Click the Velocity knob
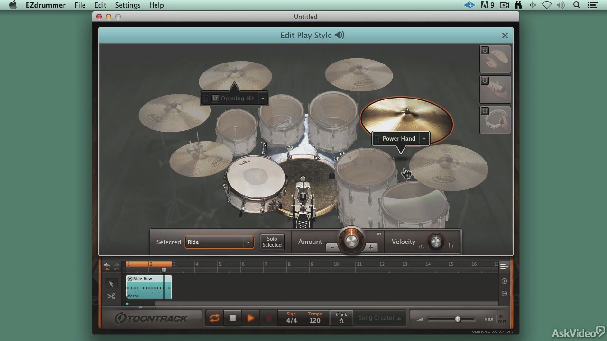This screenshot has width=607, height=341. [x=435, y=242]
